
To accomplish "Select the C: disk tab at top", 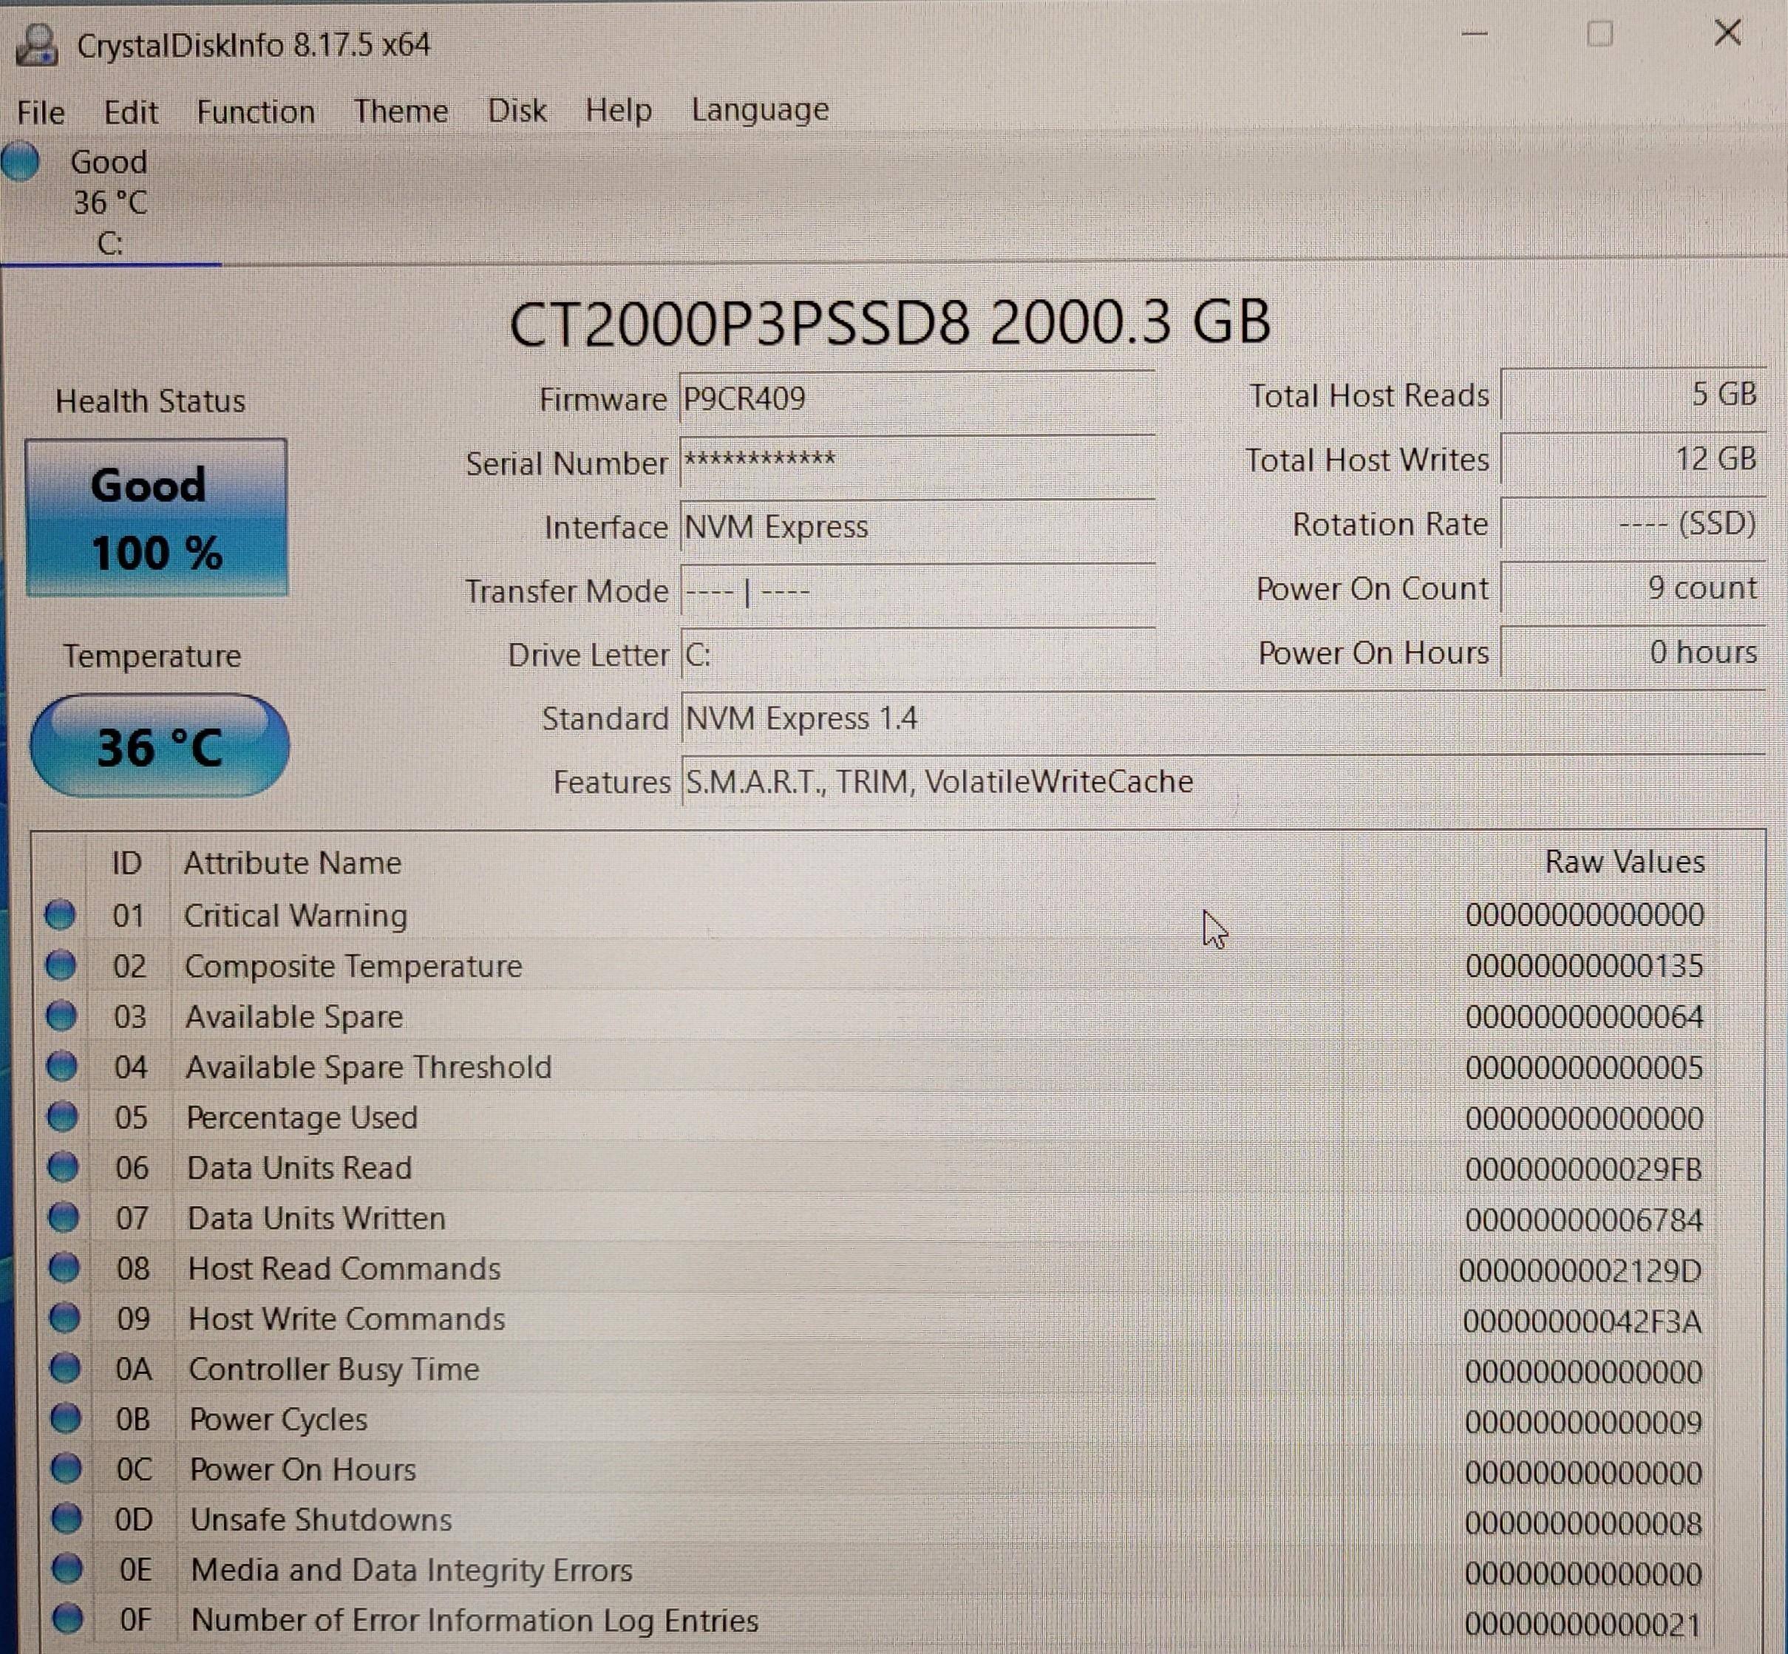I will [x=109, y=204].
